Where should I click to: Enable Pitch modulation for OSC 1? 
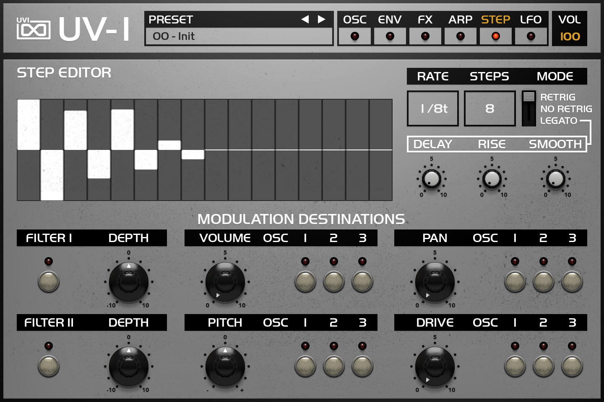pos(305,366)
